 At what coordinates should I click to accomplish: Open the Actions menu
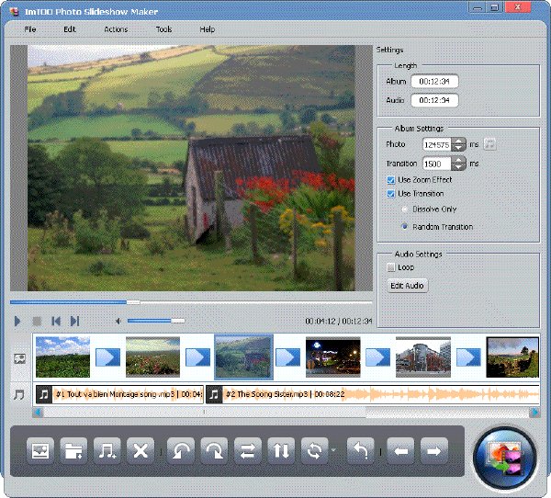pos(116,29)
